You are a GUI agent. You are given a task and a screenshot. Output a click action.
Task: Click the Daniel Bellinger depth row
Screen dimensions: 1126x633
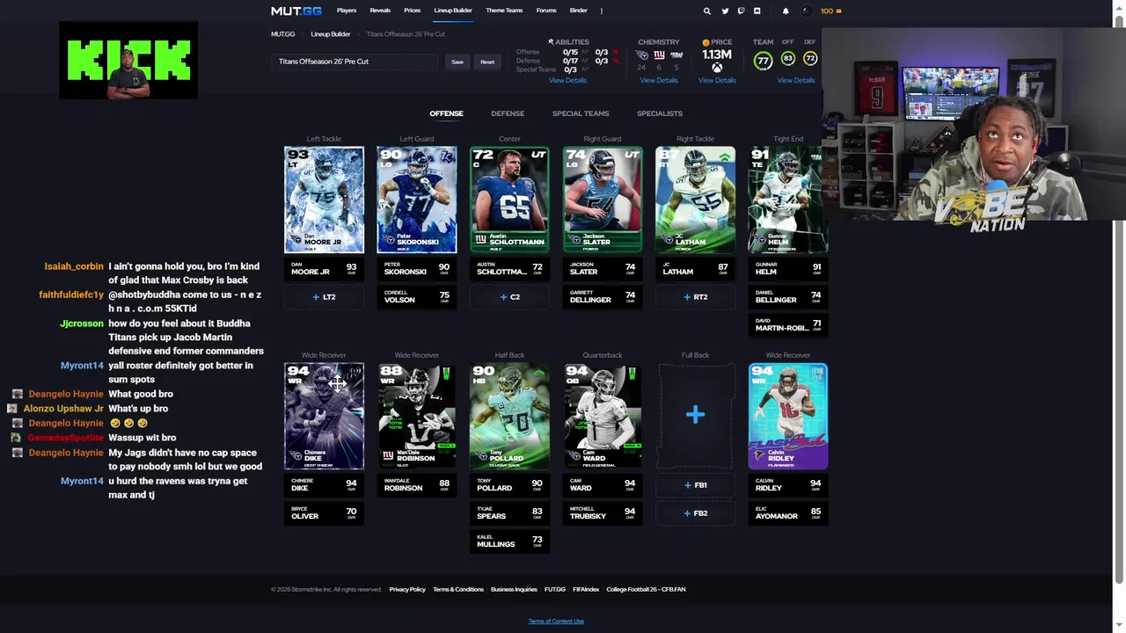click(788, 297)
